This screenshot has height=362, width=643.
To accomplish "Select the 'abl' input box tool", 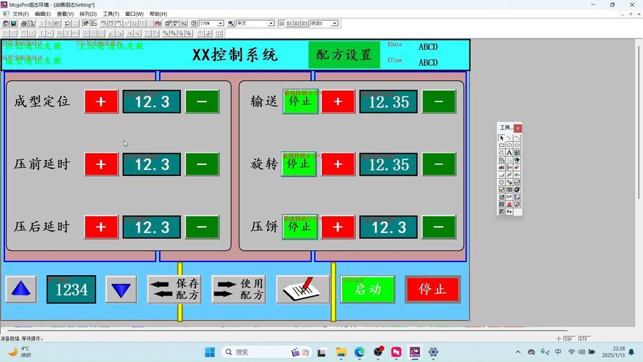I will click(x=501, y=167).
